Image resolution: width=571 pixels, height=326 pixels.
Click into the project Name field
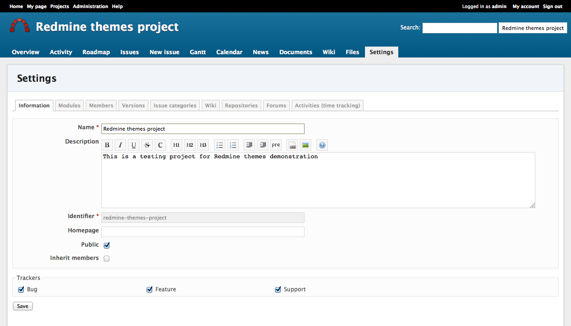coord(203,129)
